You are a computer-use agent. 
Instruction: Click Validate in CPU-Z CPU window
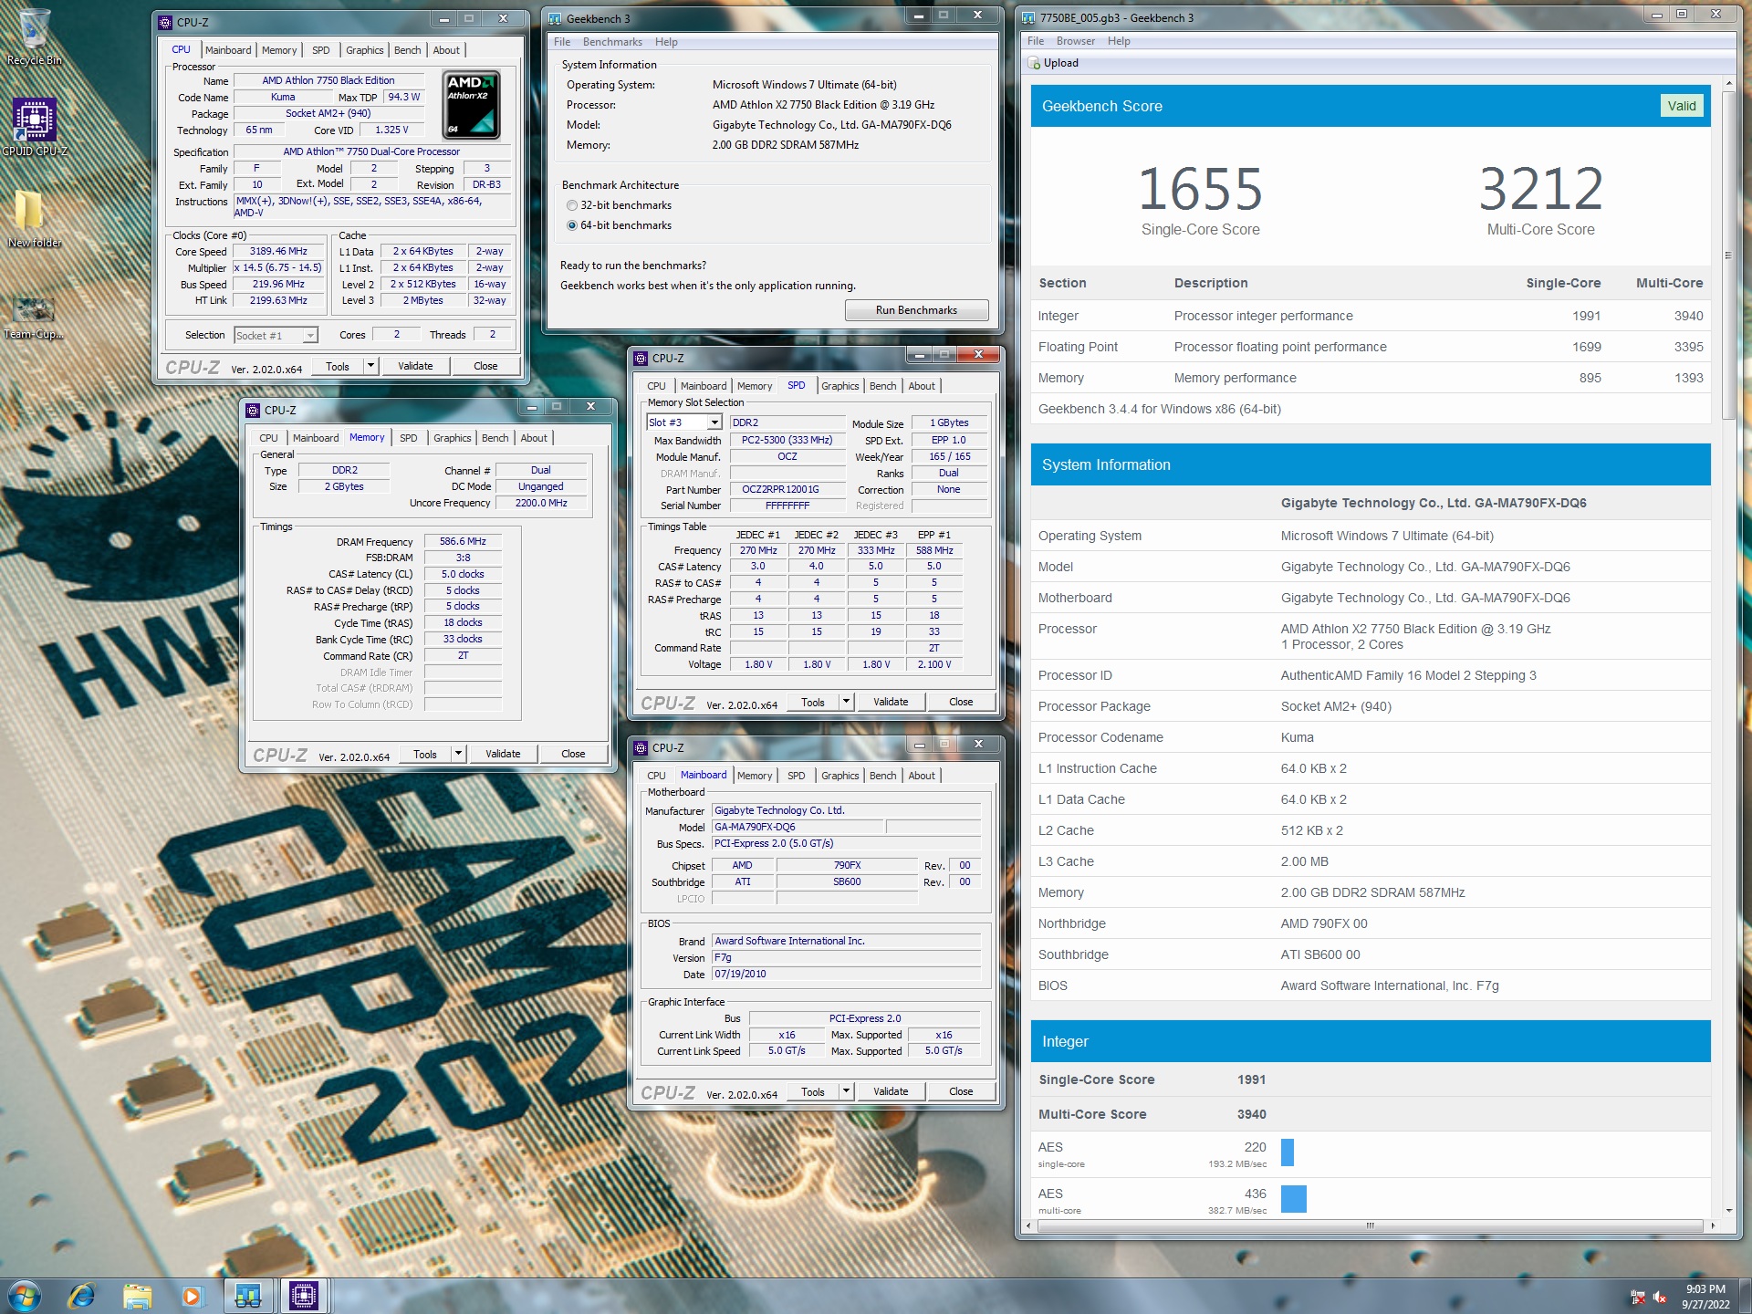pos(415,366)
